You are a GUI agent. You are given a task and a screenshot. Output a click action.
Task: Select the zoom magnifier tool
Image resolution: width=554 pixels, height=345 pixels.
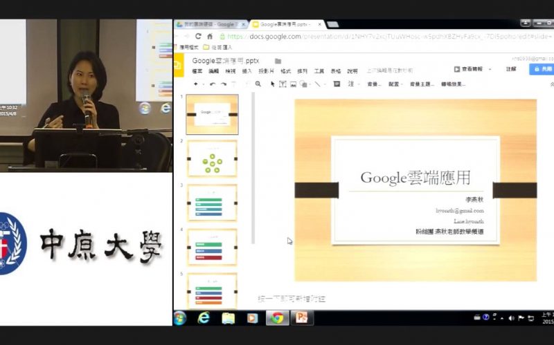[x=258, y=84]
